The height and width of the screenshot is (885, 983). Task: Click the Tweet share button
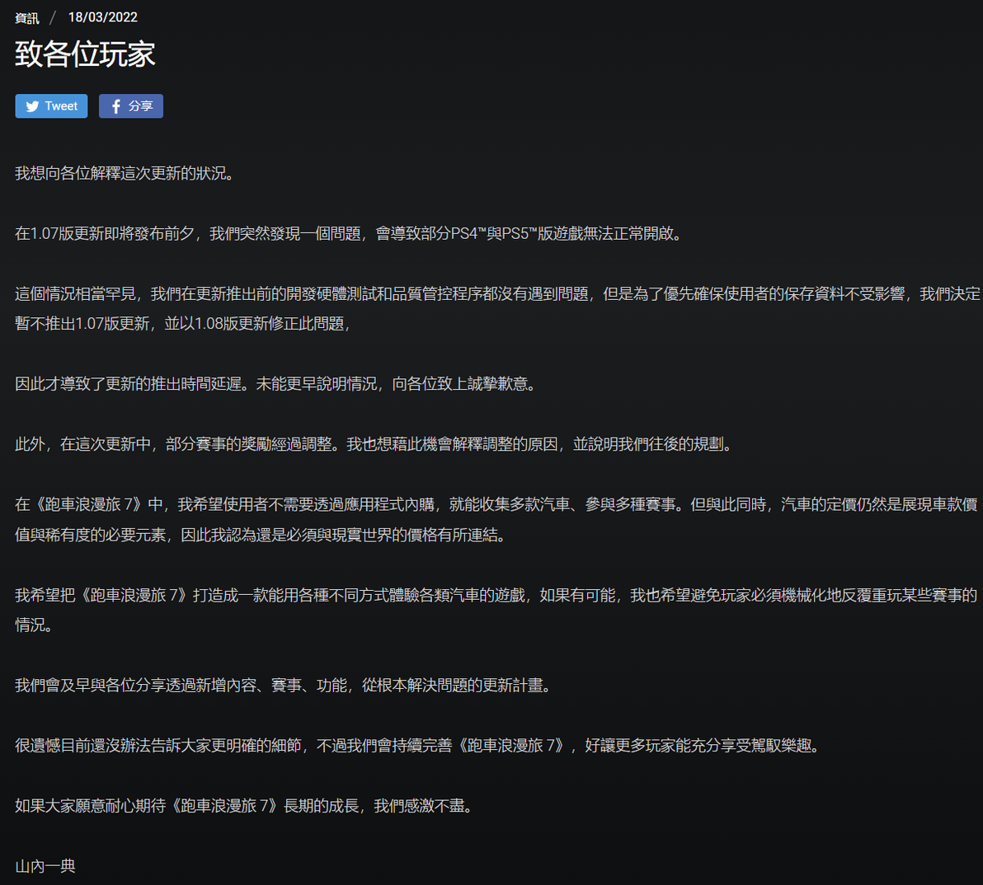tap(51, 105)
